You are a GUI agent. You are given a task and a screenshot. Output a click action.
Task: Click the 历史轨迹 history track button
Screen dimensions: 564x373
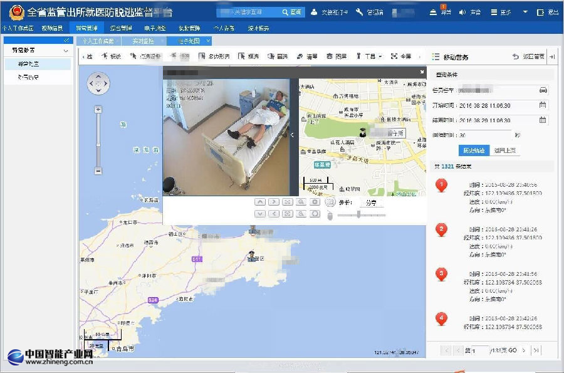[x=474, y=150]
